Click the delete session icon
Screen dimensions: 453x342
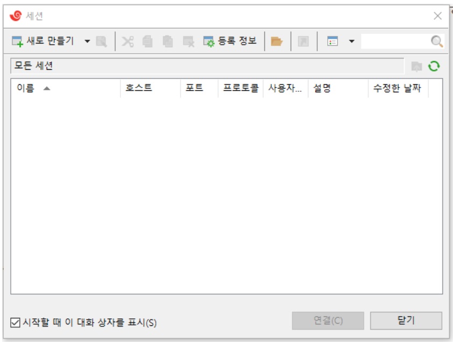click(189, 41)
